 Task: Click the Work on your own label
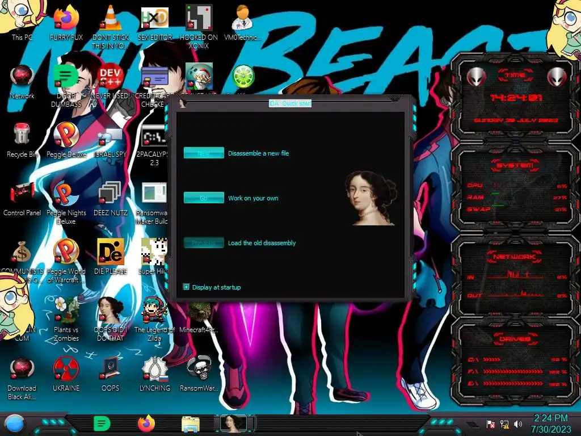pos(253,198)
